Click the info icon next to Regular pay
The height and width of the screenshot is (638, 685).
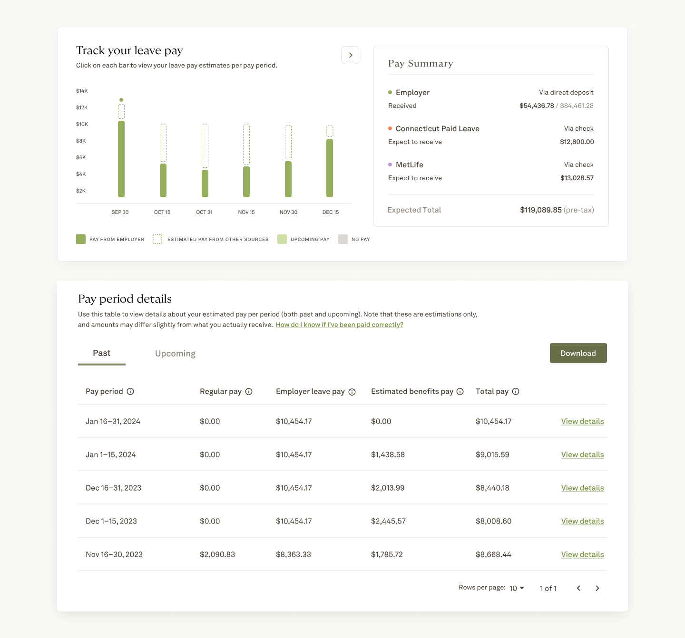pyautogui.click(x=249, y=391)
